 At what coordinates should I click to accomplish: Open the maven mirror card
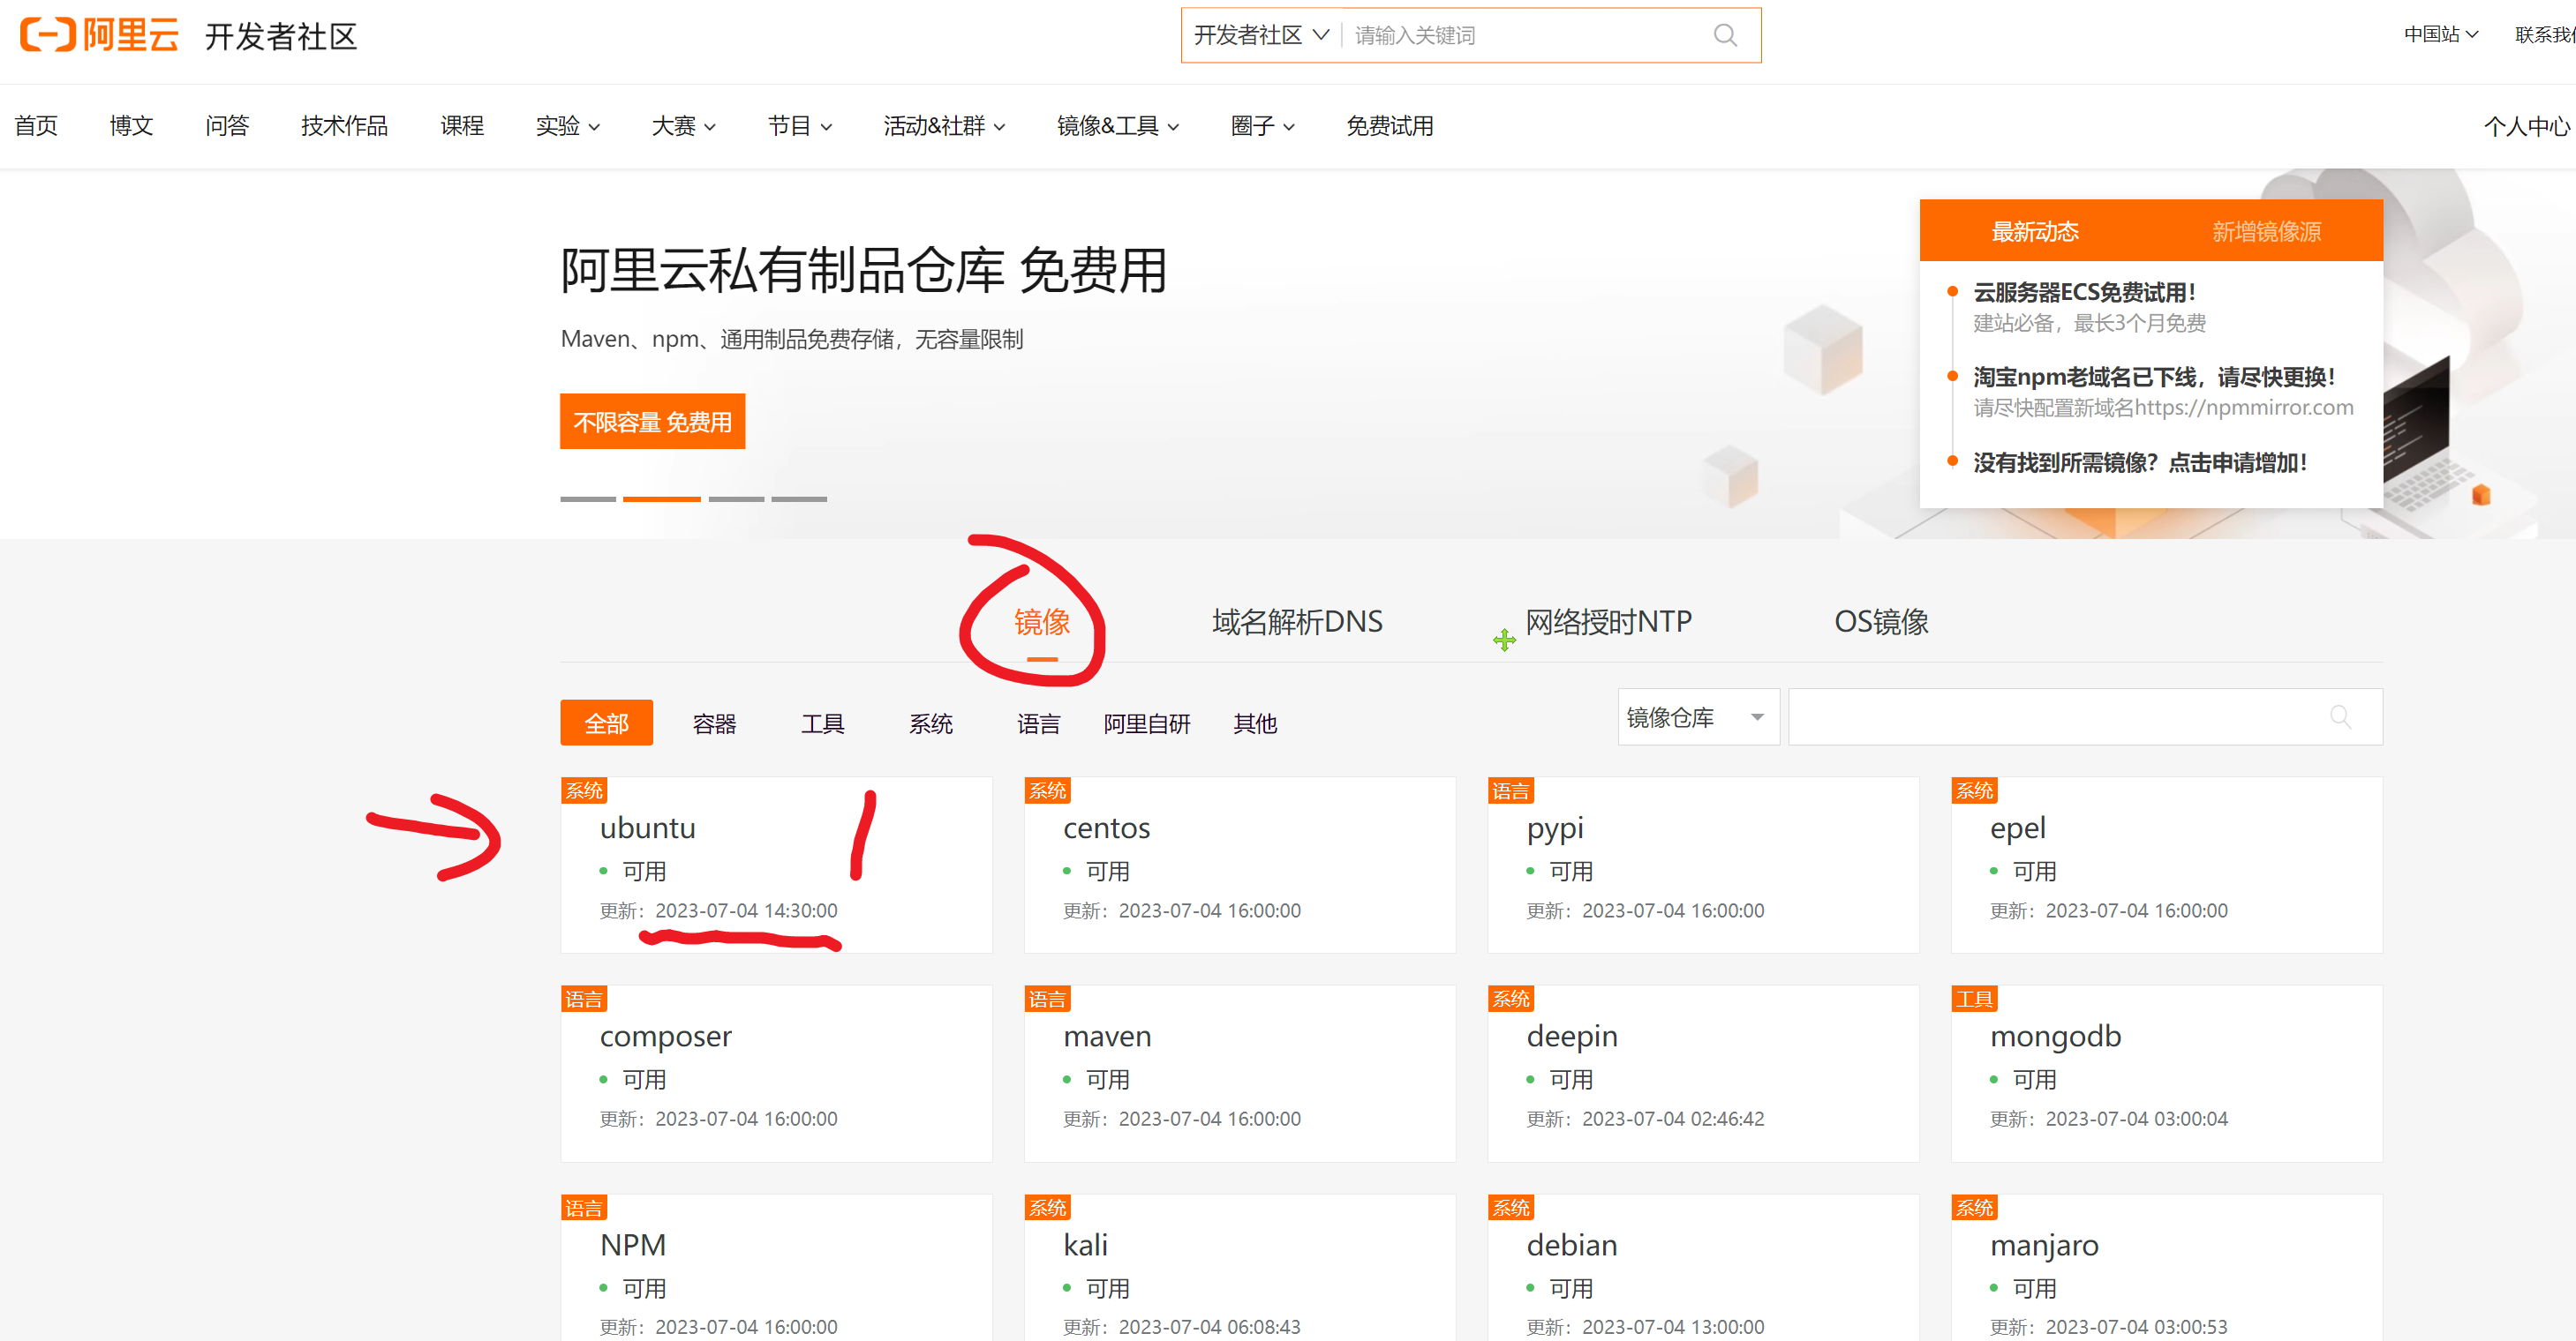point(1239,1073)
